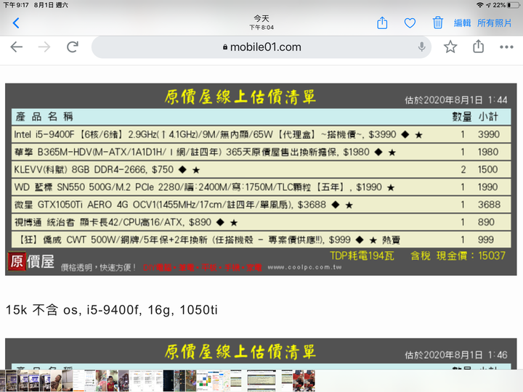Select the 視博通 統治者 case row
Viewport: 523px width, 392px height.
(261, 222)
